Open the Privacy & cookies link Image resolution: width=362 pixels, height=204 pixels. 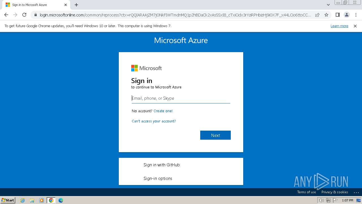335,192
